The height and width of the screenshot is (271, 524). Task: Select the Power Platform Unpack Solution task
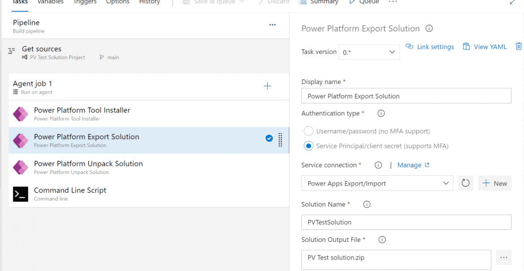(149, 167)
